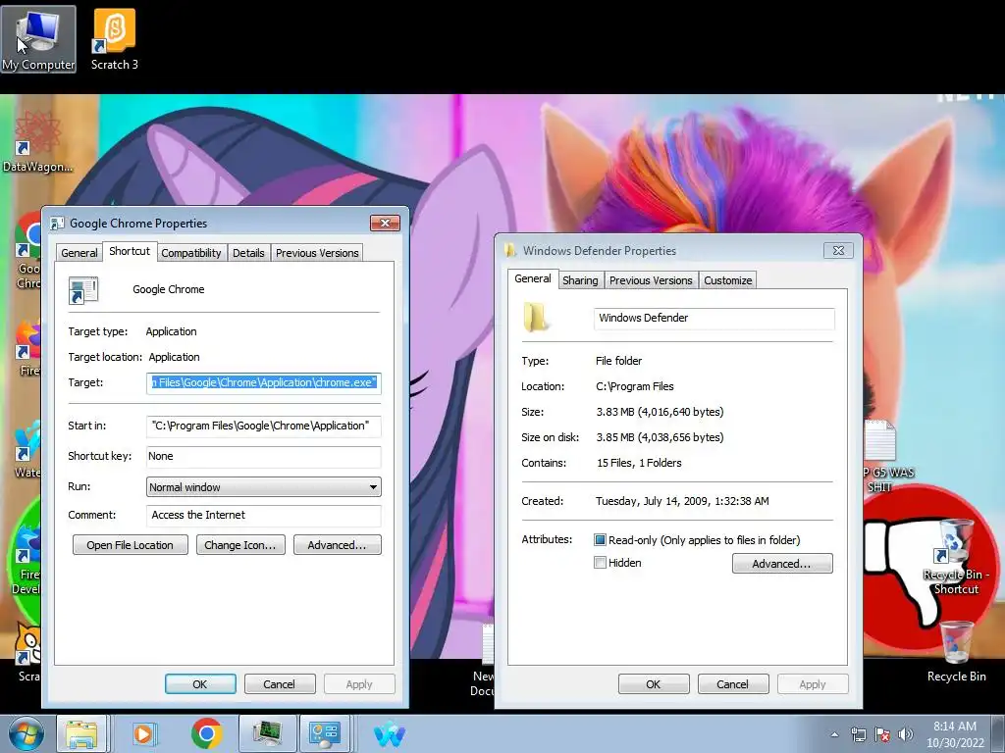Click the Shortcut key field
The width and height of the screenshot is (1005, 753).
point(263,457)
